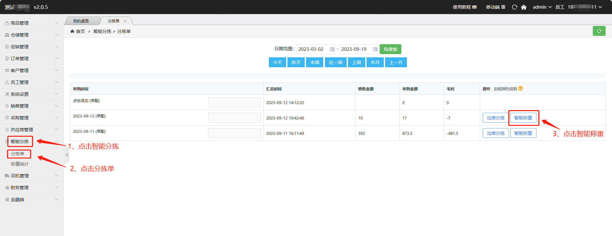
Task: Filter by 近一周 quick date button
Action: pos(335,62)
